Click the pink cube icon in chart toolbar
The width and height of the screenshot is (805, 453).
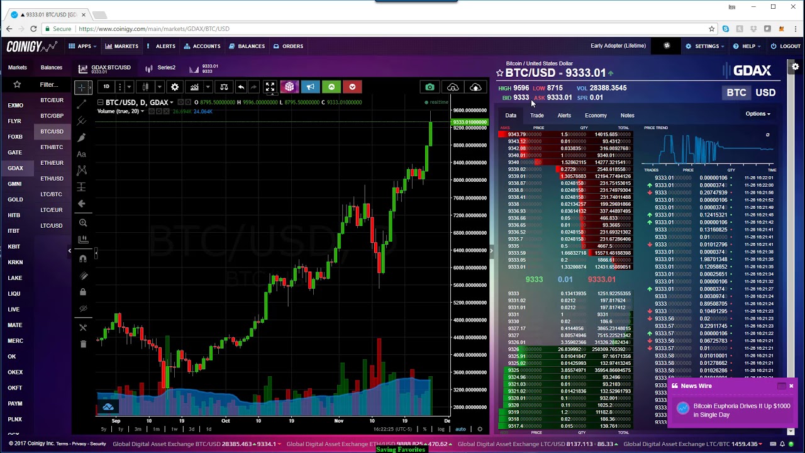click(x=289, y=87)
